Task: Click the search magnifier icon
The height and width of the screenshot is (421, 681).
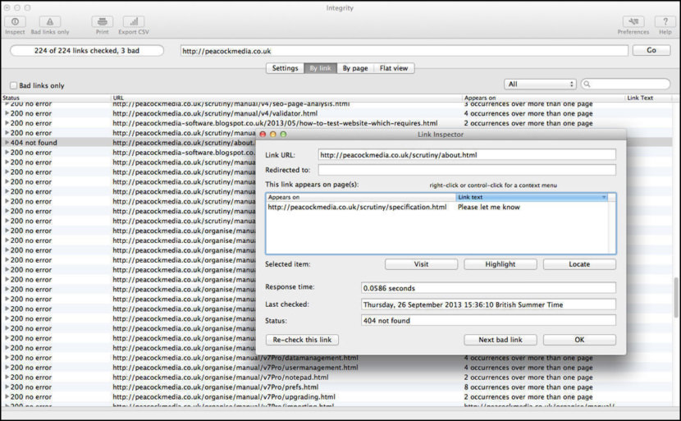Action: click(x=587, y=85)
